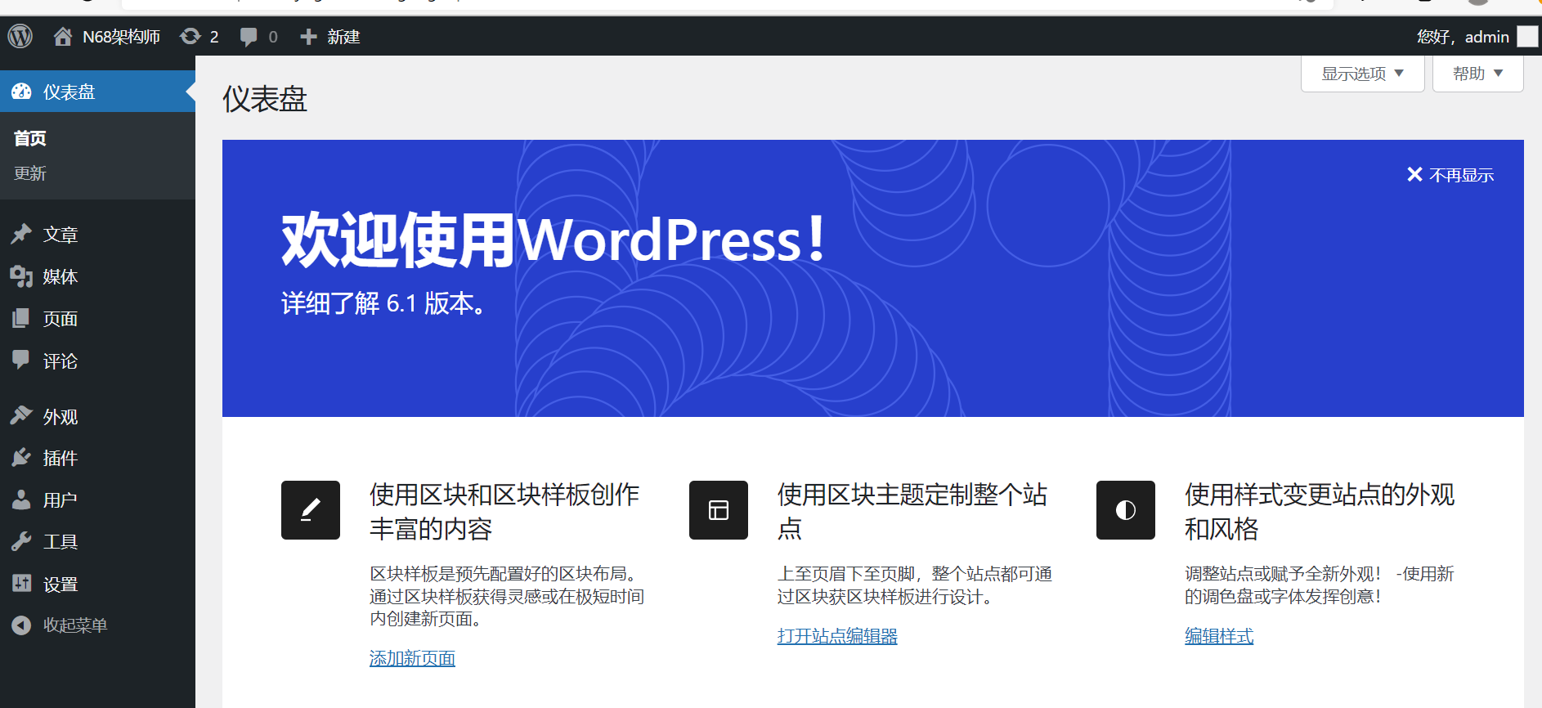Image resolution: width=1542 pixels, height=708 pixels.
Task: Open the updates refresh icon showing 2
Action: [x=191, y=36]
